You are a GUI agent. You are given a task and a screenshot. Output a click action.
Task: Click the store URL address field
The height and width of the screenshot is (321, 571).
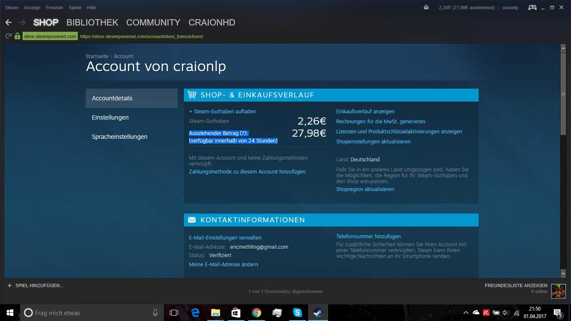(x=142, y=36)
